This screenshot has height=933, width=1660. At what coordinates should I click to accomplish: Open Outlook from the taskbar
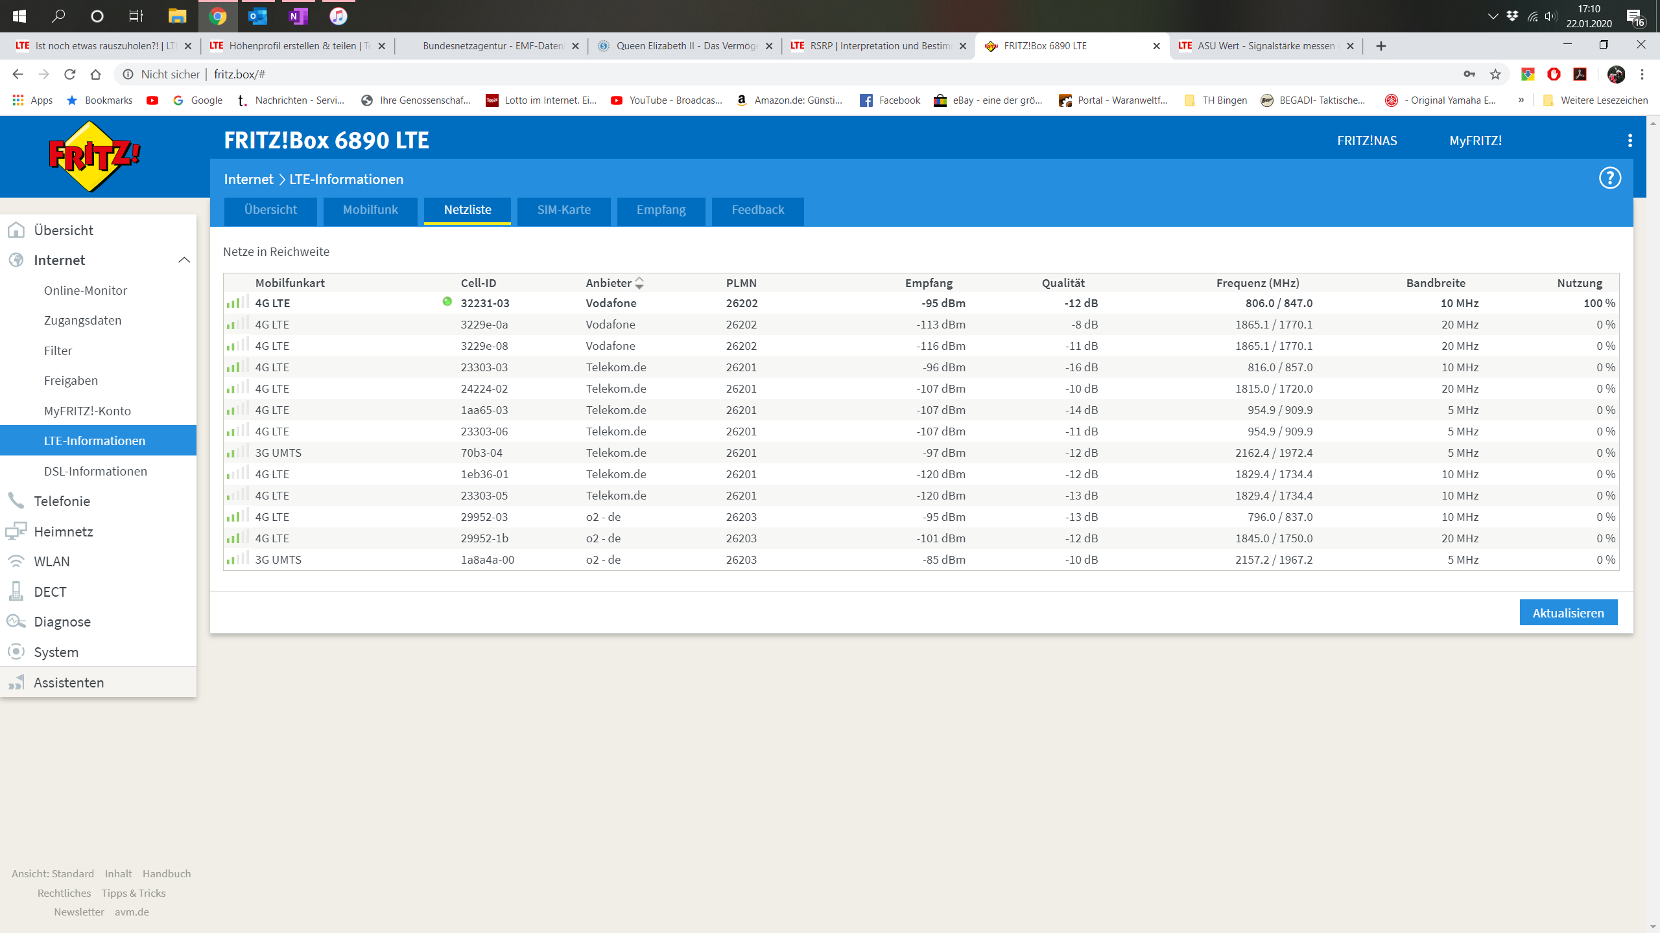point(257,16)
